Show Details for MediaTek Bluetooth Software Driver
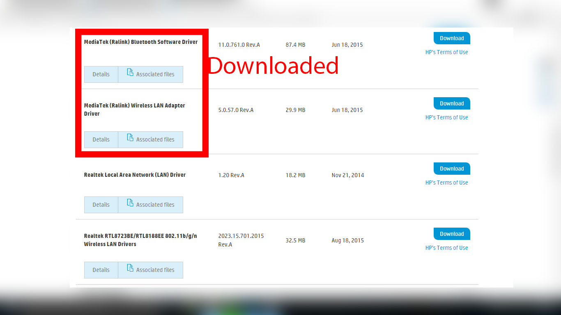This screenshot has width=561, height=315. [101, 74]
